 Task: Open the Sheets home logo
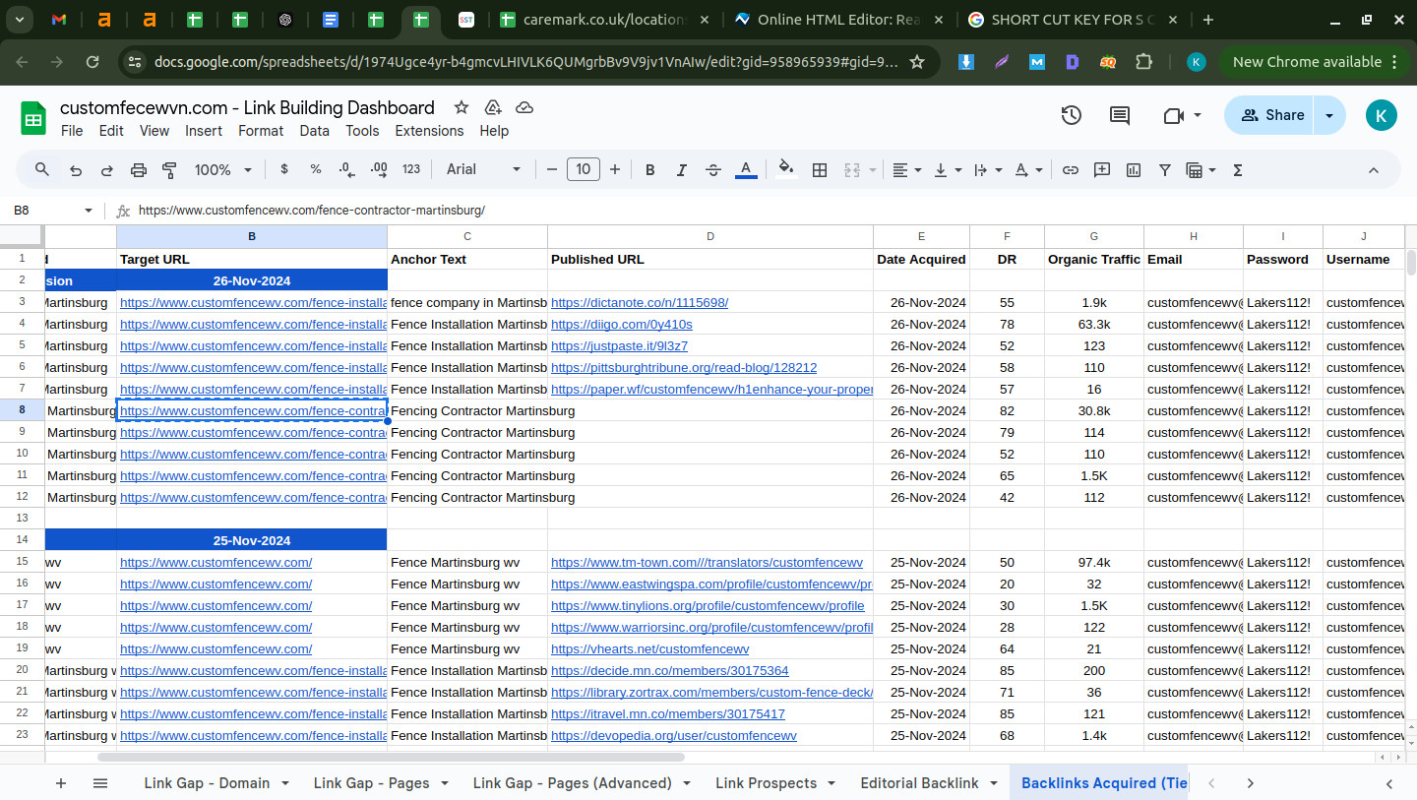33,119
